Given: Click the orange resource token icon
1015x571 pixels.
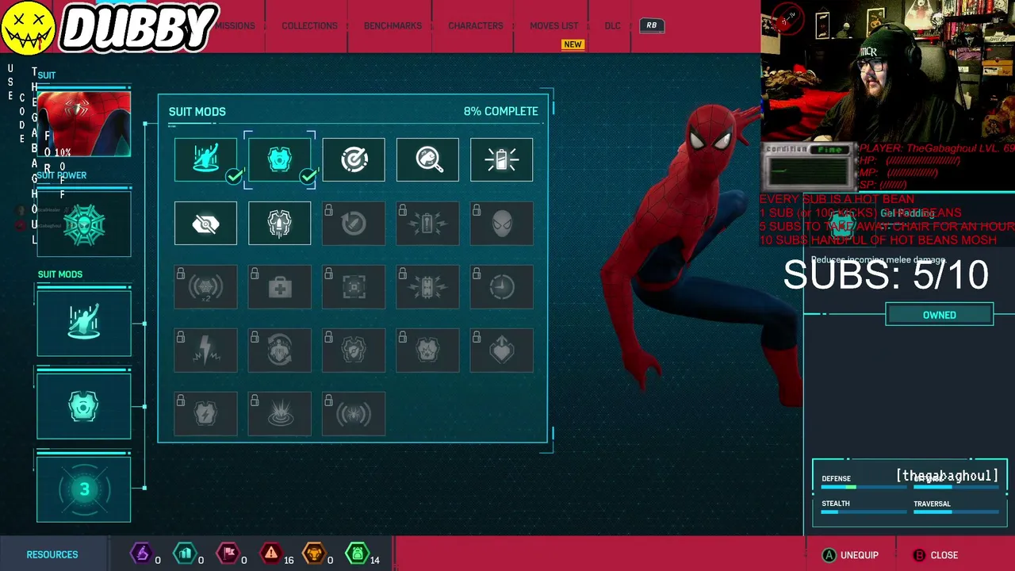Looking at the screenshot, I should tap(315, 554).
